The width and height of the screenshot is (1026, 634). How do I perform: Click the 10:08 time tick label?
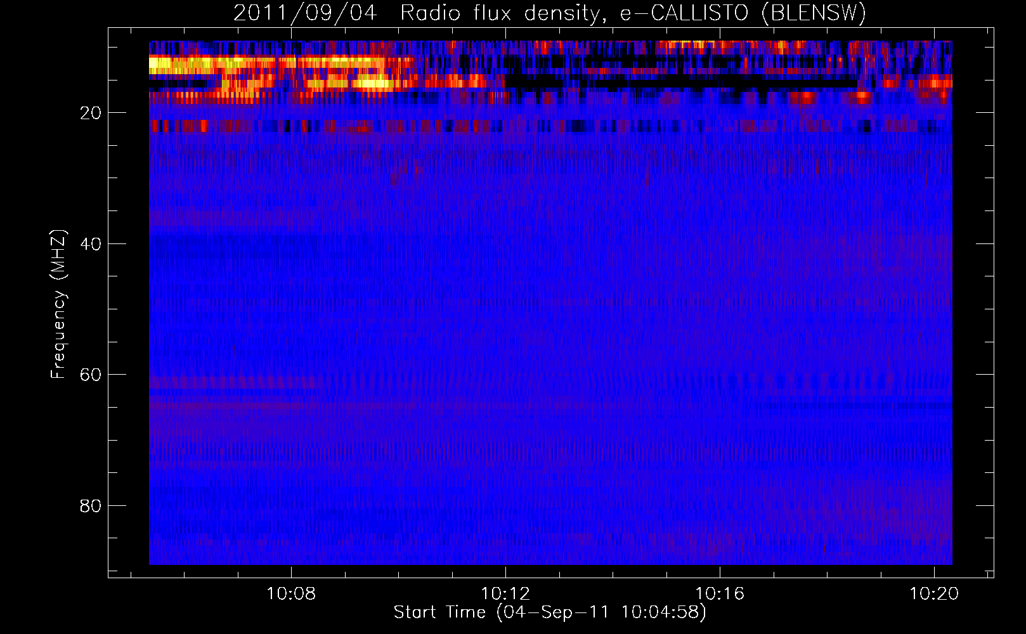(292, 594)
